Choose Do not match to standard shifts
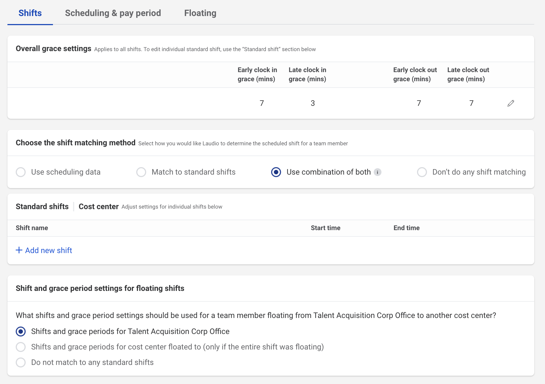This screenshot has height=384, width=545. (x=21, y=362)
